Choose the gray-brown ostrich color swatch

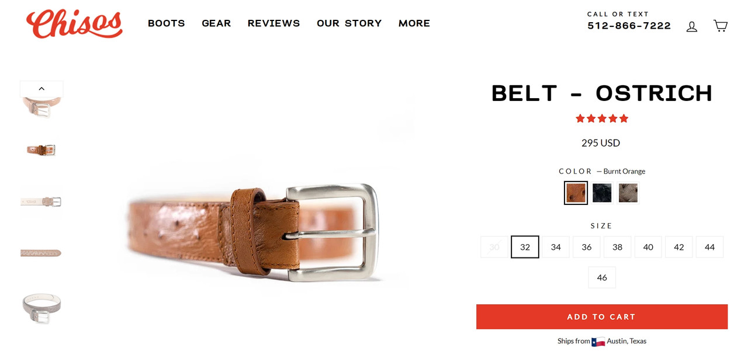coord(628,193)
